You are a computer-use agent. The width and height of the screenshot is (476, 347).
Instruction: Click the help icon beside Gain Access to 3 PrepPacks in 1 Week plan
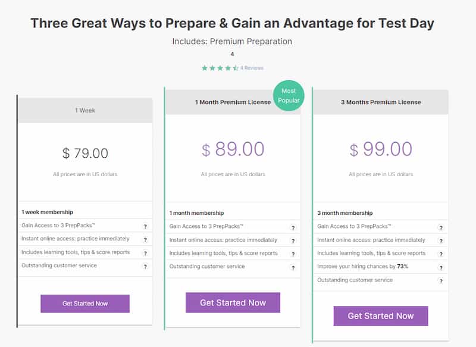point(146,226)
